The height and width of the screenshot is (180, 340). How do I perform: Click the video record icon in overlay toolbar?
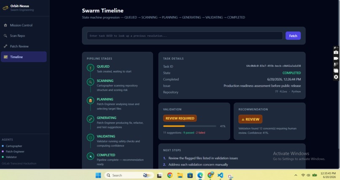click(x=336, y=58)
